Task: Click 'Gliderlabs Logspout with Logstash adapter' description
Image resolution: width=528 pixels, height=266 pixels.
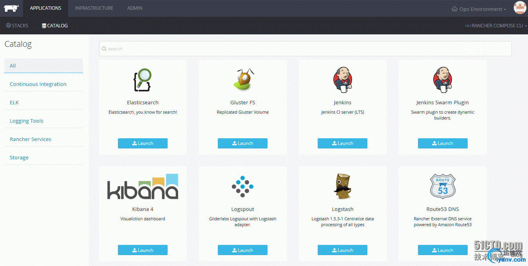Action: (x=242, y=221)
